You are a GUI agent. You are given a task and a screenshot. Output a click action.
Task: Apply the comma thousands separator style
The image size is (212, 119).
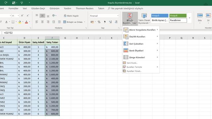(105, 22)
